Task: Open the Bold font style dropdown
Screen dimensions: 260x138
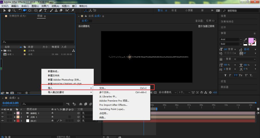Action: pos(231,44)
